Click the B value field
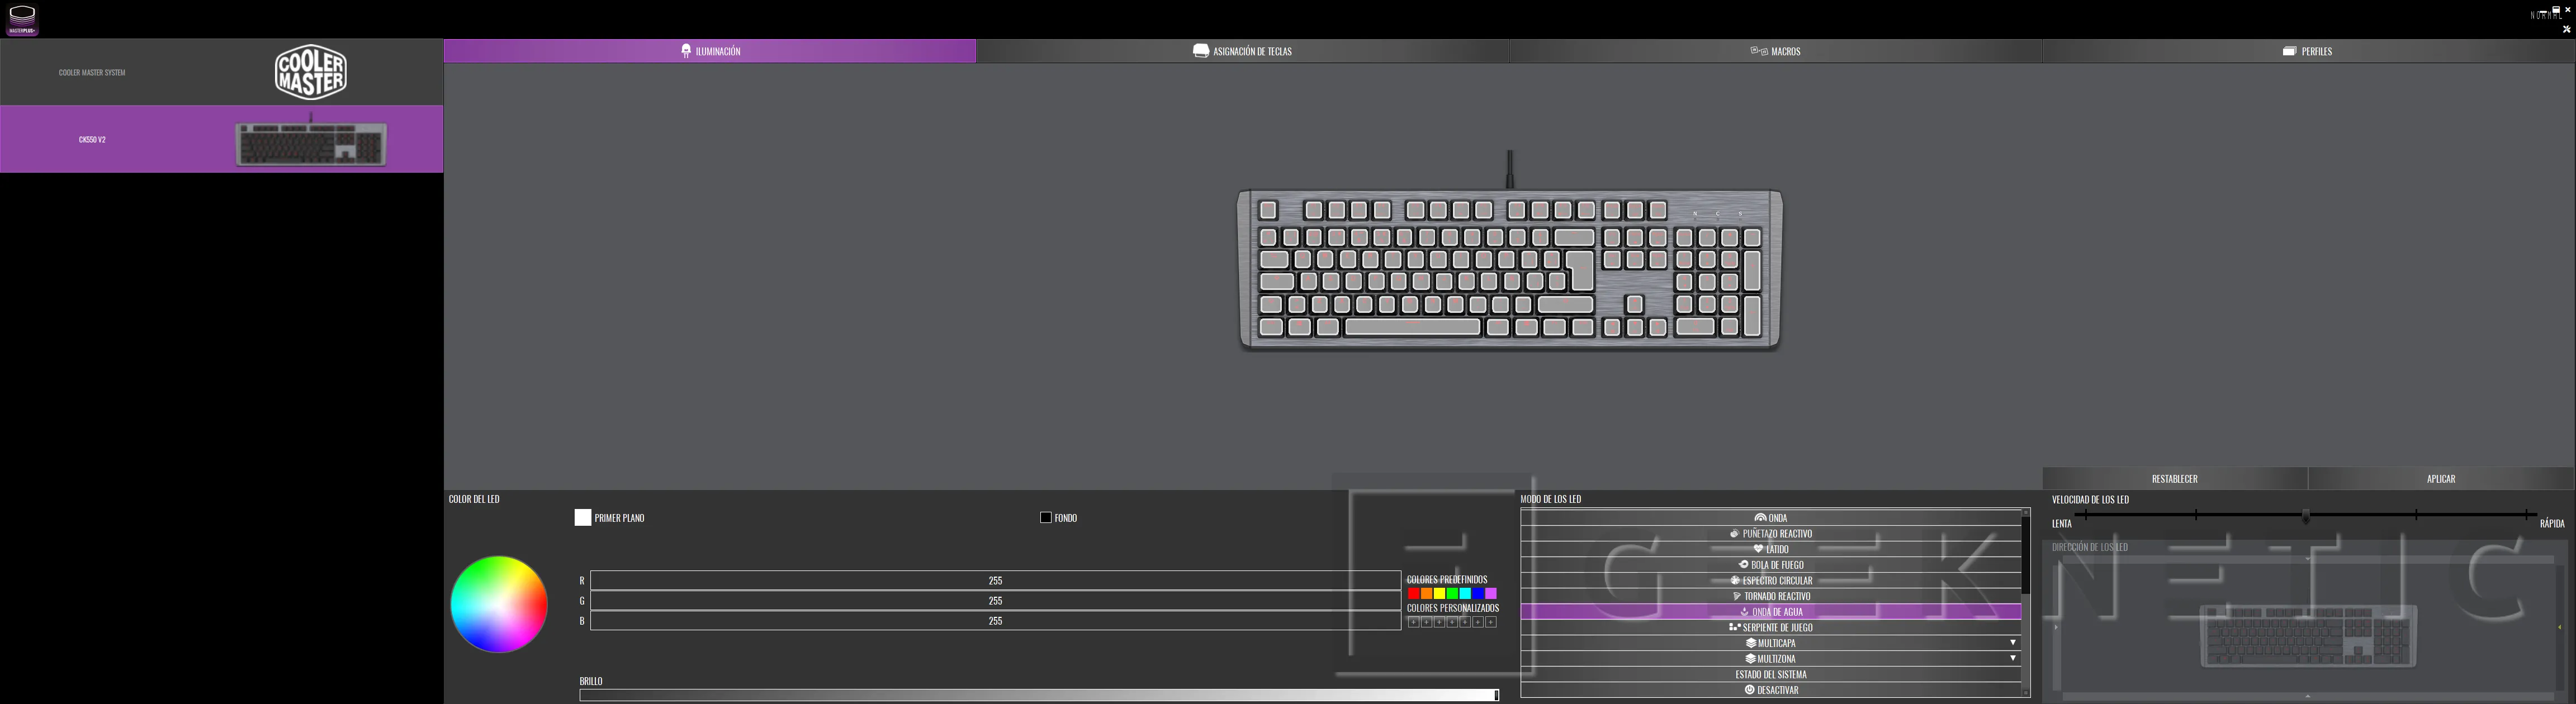This screenshot has width=2576, height=704. point(995,621)
